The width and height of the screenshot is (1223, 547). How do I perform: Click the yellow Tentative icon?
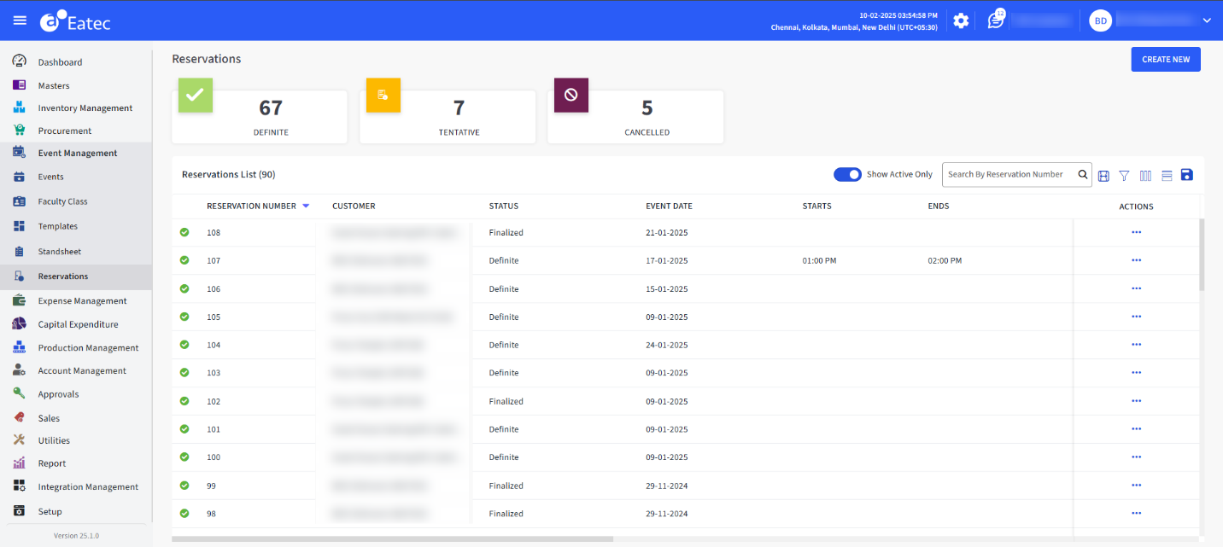click(383, 95)
